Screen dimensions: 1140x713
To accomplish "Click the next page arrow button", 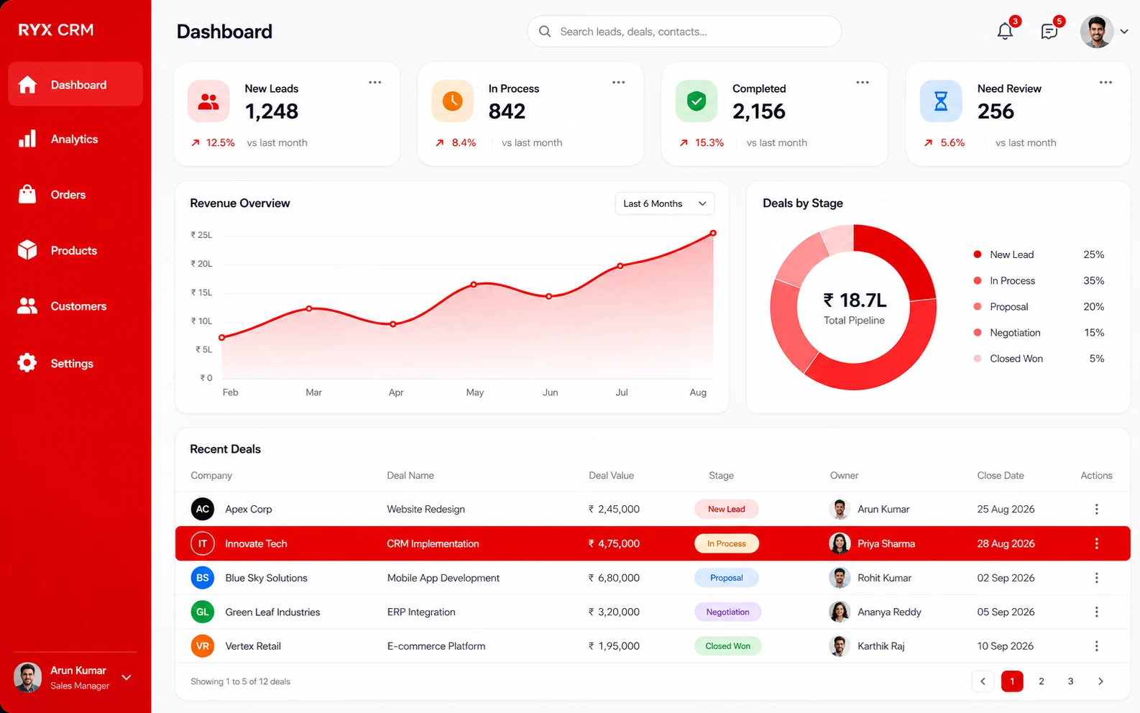I will coord(1100,681).
